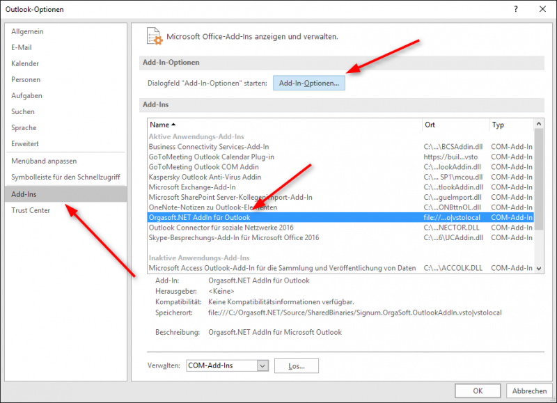
Task: Open Menüband anpassen settings
Action: pyautogui.click(x=45, y=160)
